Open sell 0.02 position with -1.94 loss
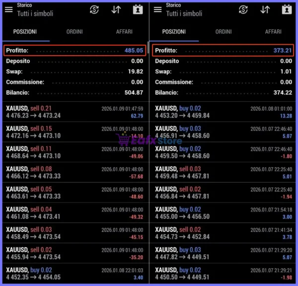298x286 pixels. tap(223, 193)
